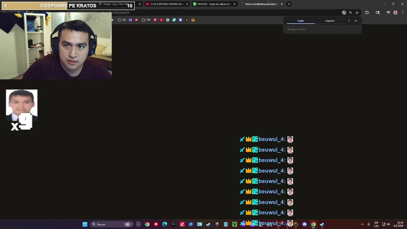Open the Chrome extensions puzzle icon

tap(367, 13)
